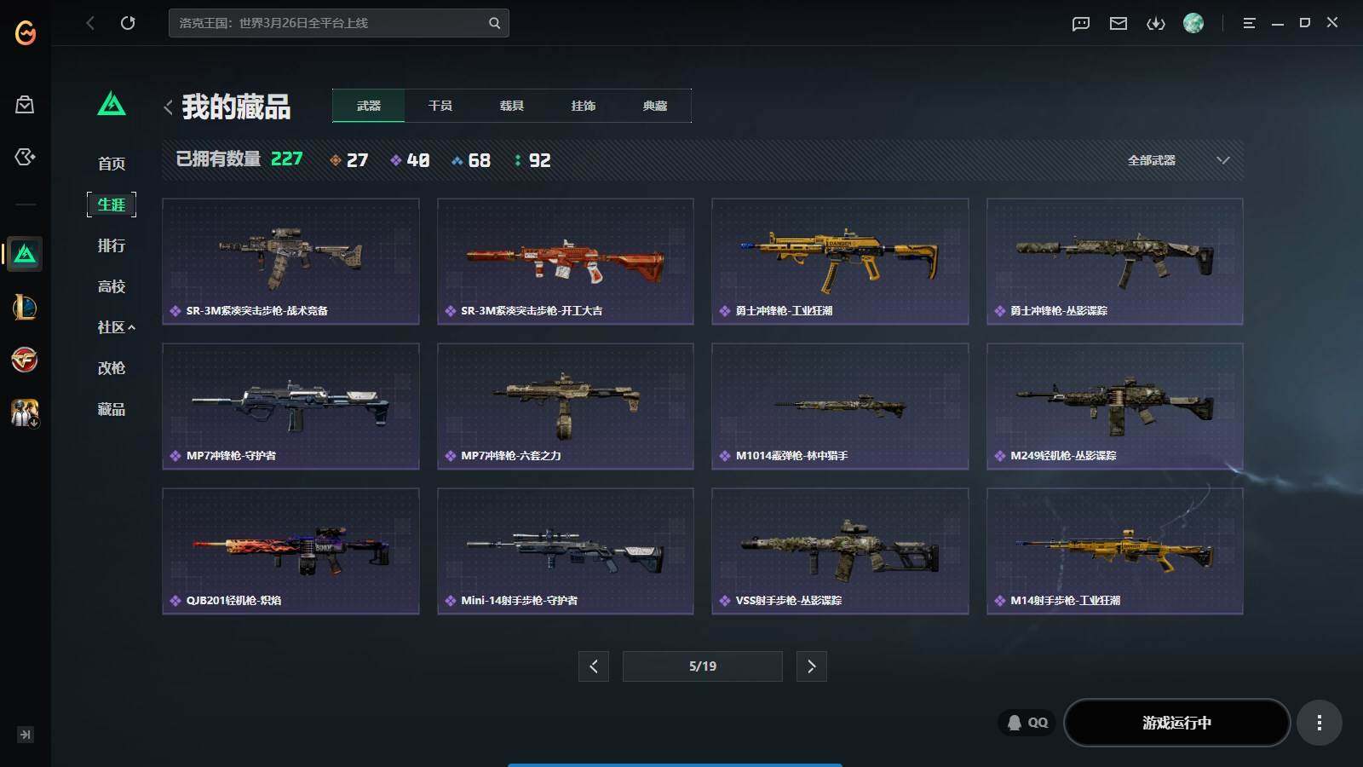Viewport: 1363px width, 767px height.
Task: Click the search field in top bar
Action: 339,23
